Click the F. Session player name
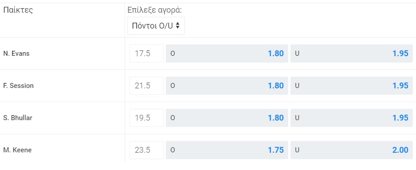This screenshot has height=170, width=416. pyautogui.click(x=18, y=86)
